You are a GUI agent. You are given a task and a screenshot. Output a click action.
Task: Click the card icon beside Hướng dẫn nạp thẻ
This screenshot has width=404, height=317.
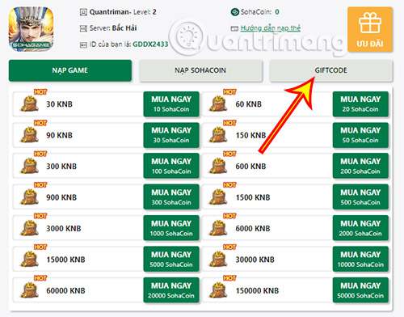pyautogui.click(x=234, y=28)
